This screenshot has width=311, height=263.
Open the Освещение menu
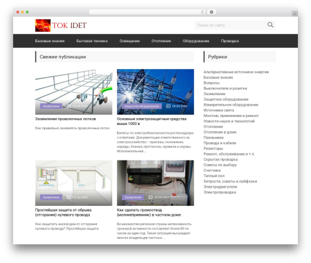[129, 41]
